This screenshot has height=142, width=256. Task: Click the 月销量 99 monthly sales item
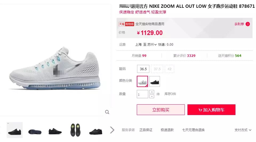(139, 56)
